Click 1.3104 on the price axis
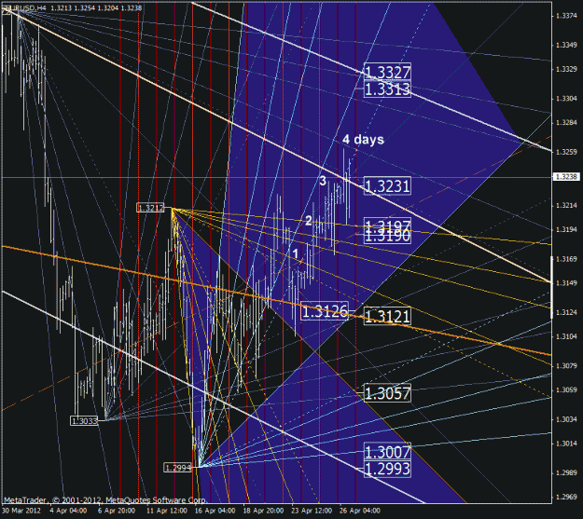Image resolution: width=583 pixels, height=519 pixels. pyautogui.click(x=566, y=336)
